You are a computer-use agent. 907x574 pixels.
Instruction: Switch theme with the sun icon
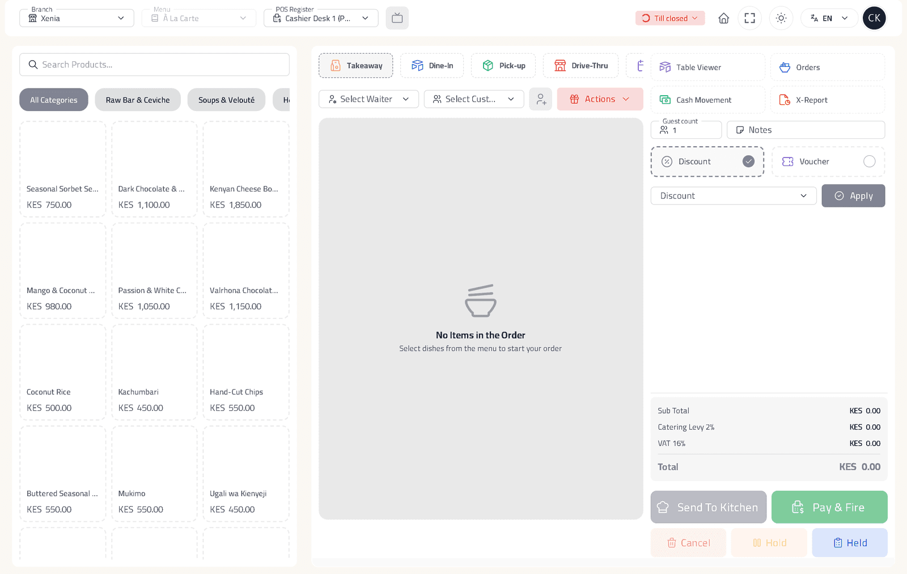pos(781,18)
